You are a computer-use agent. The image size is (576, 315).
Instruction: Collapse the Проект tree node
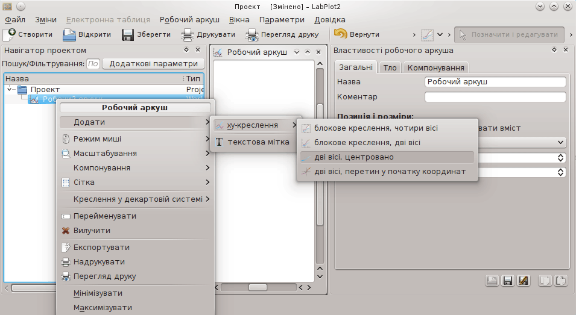(10, 90)
